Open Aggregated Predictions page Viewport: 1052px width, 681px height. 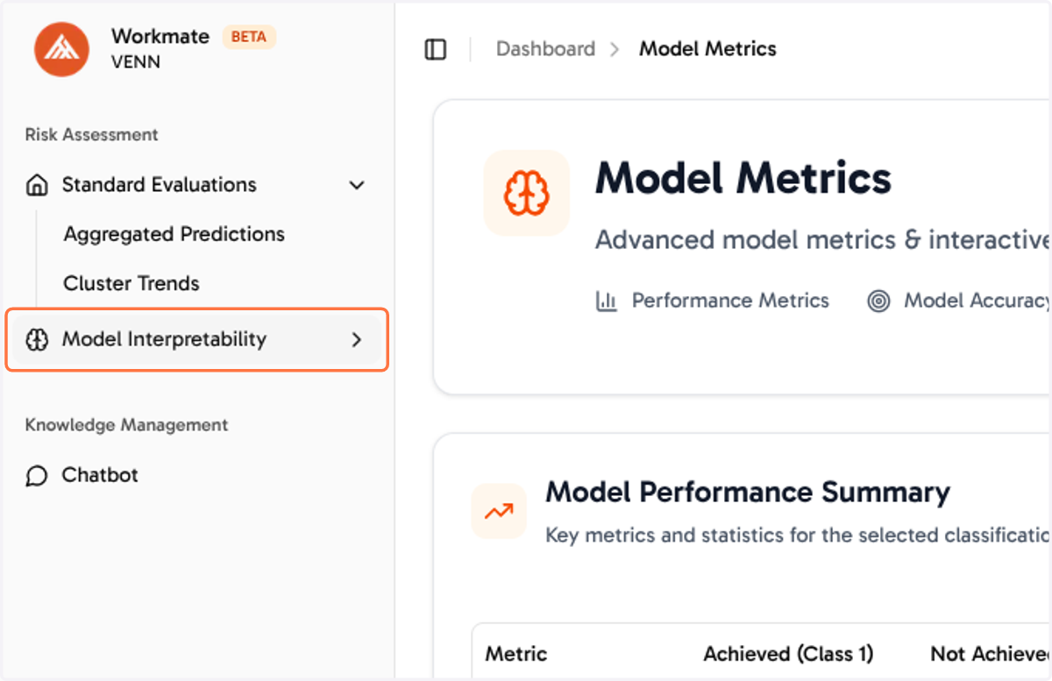(x=174, y=234)
